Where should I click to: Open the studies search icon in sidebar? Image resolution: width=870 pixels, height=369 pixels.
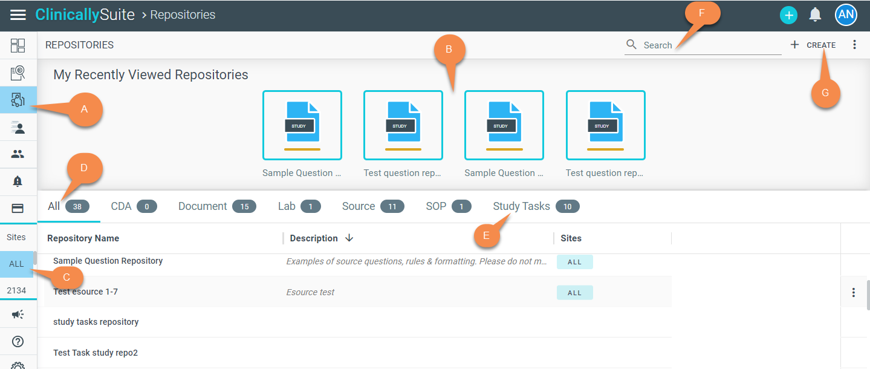[18, 73]
